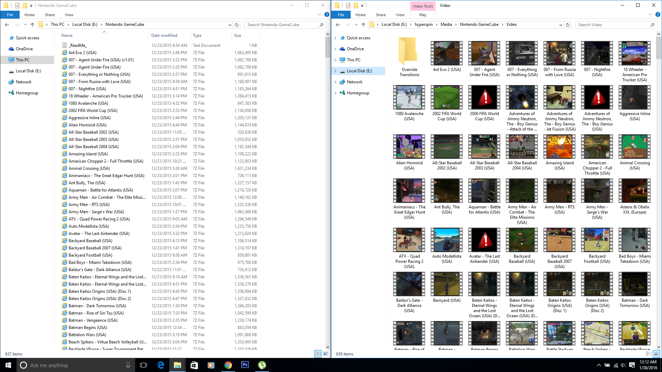
Task: Switch to details view in left window
Action: point(318,354)
